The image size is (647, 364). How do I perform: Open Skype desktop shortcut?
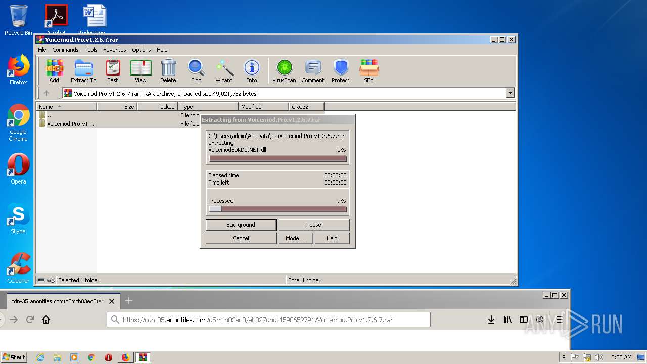click(18, 219)
